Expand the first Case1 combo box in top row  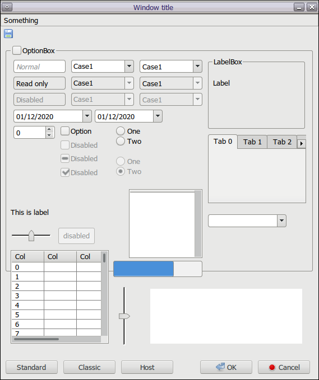click(129, 66)
